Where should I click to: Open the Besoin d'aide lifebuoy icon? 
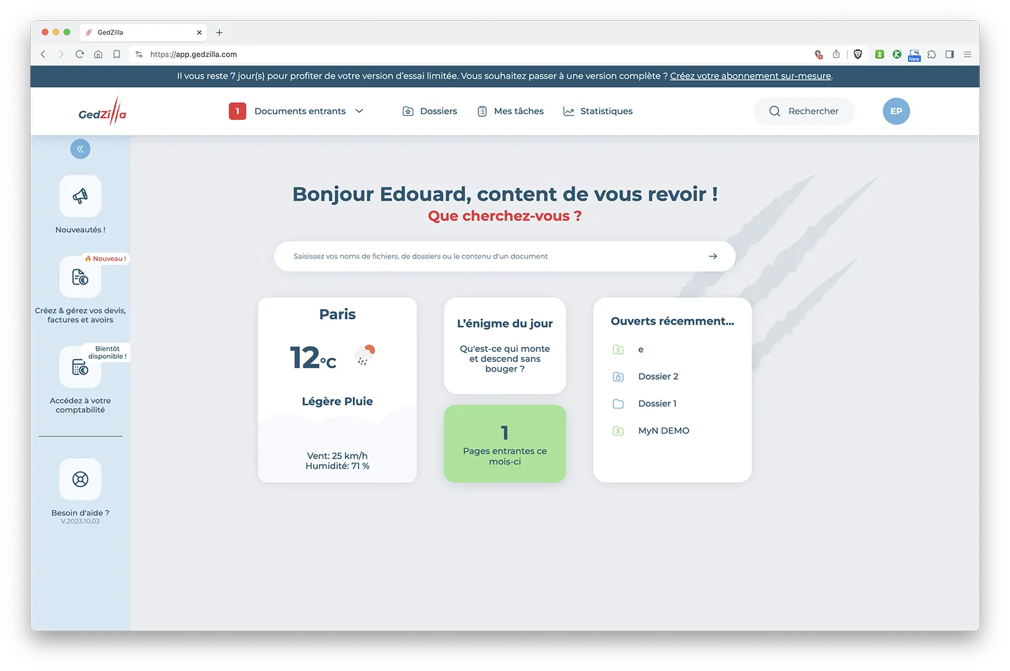click(x=80, y=479)
